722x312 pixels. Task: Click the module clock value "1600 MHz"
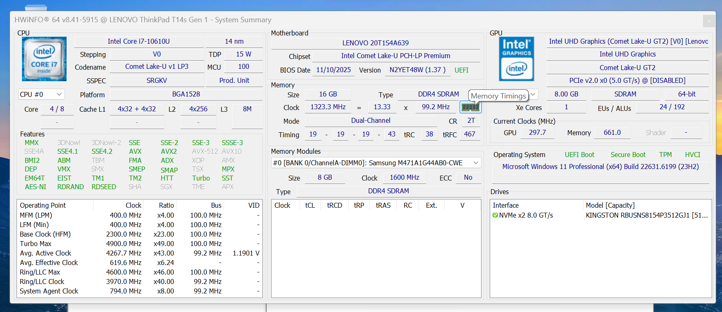click(405, 177)
